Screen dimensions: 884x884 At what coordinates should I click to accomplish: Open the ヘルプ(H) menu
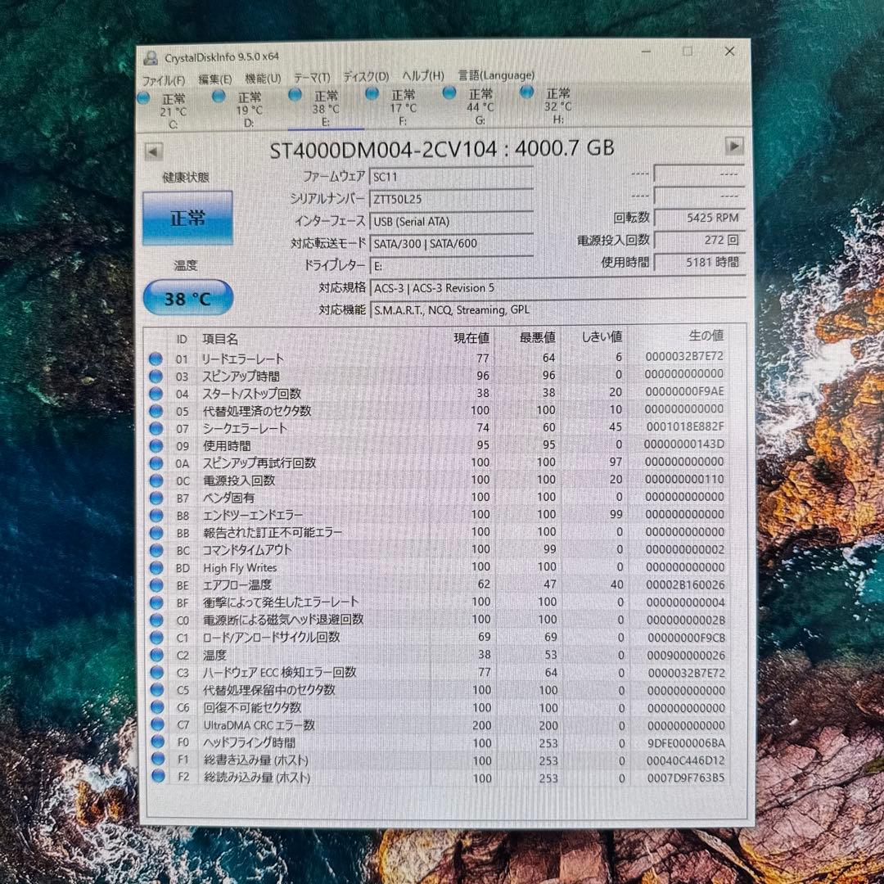423,75
